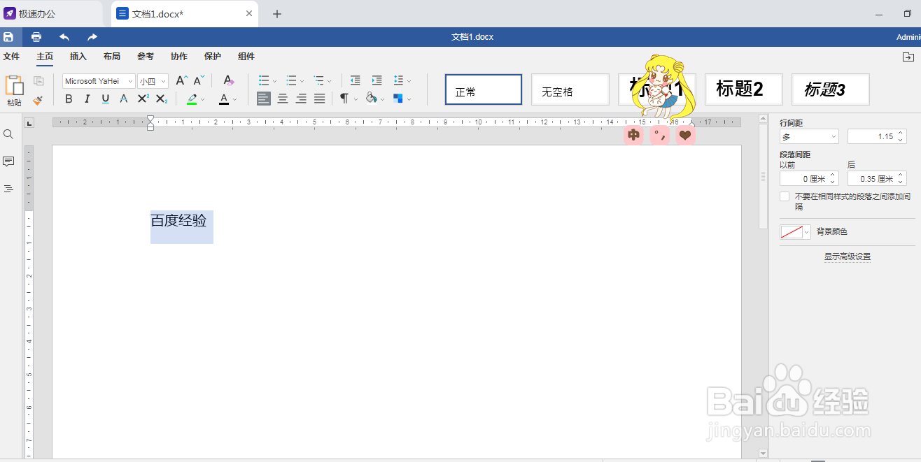Open the 保护 ribbon tab
The width and height of the screenshot is (921, 462).
pos(212,57)
